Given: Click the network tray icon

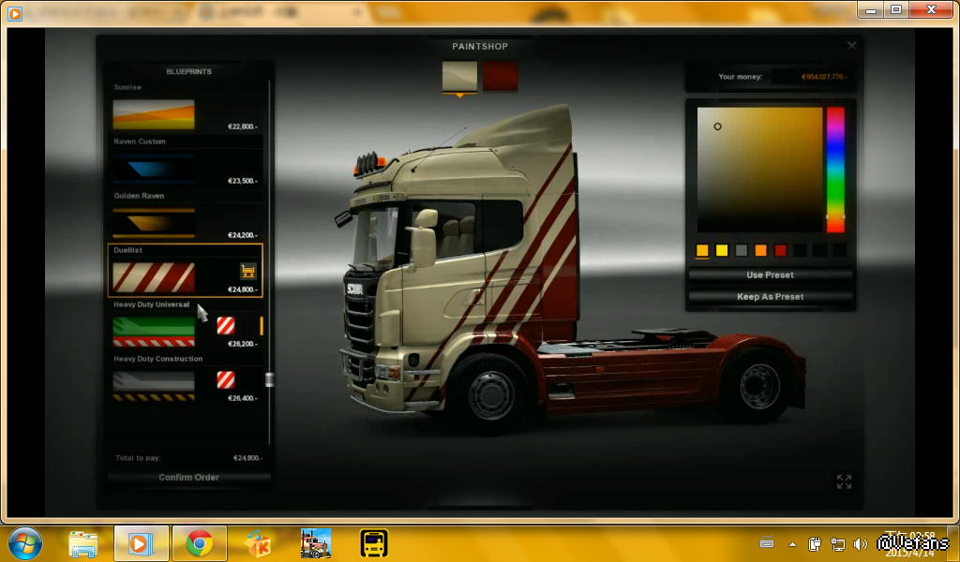Looking at the screenshot, I should coord(837,543).
